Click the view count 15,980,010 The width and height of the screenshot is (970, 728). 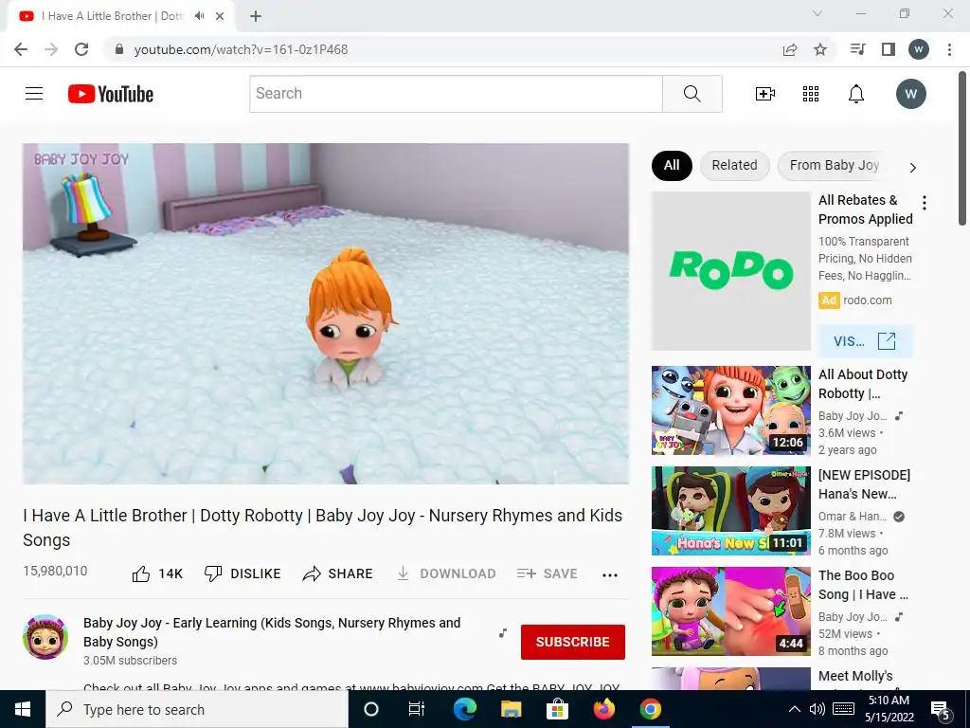(x=55, y=571)
